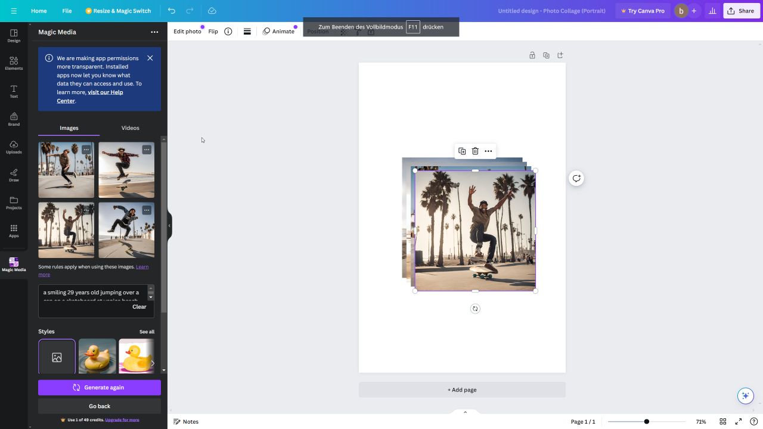Expand the page list chevron above footer
Screen dimensions: 763x429
[x=465, y=412]
